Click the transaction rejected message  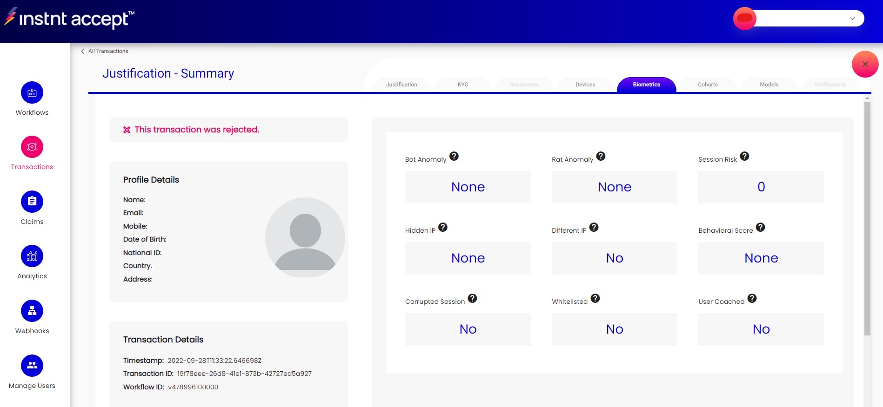click(197, 130)
